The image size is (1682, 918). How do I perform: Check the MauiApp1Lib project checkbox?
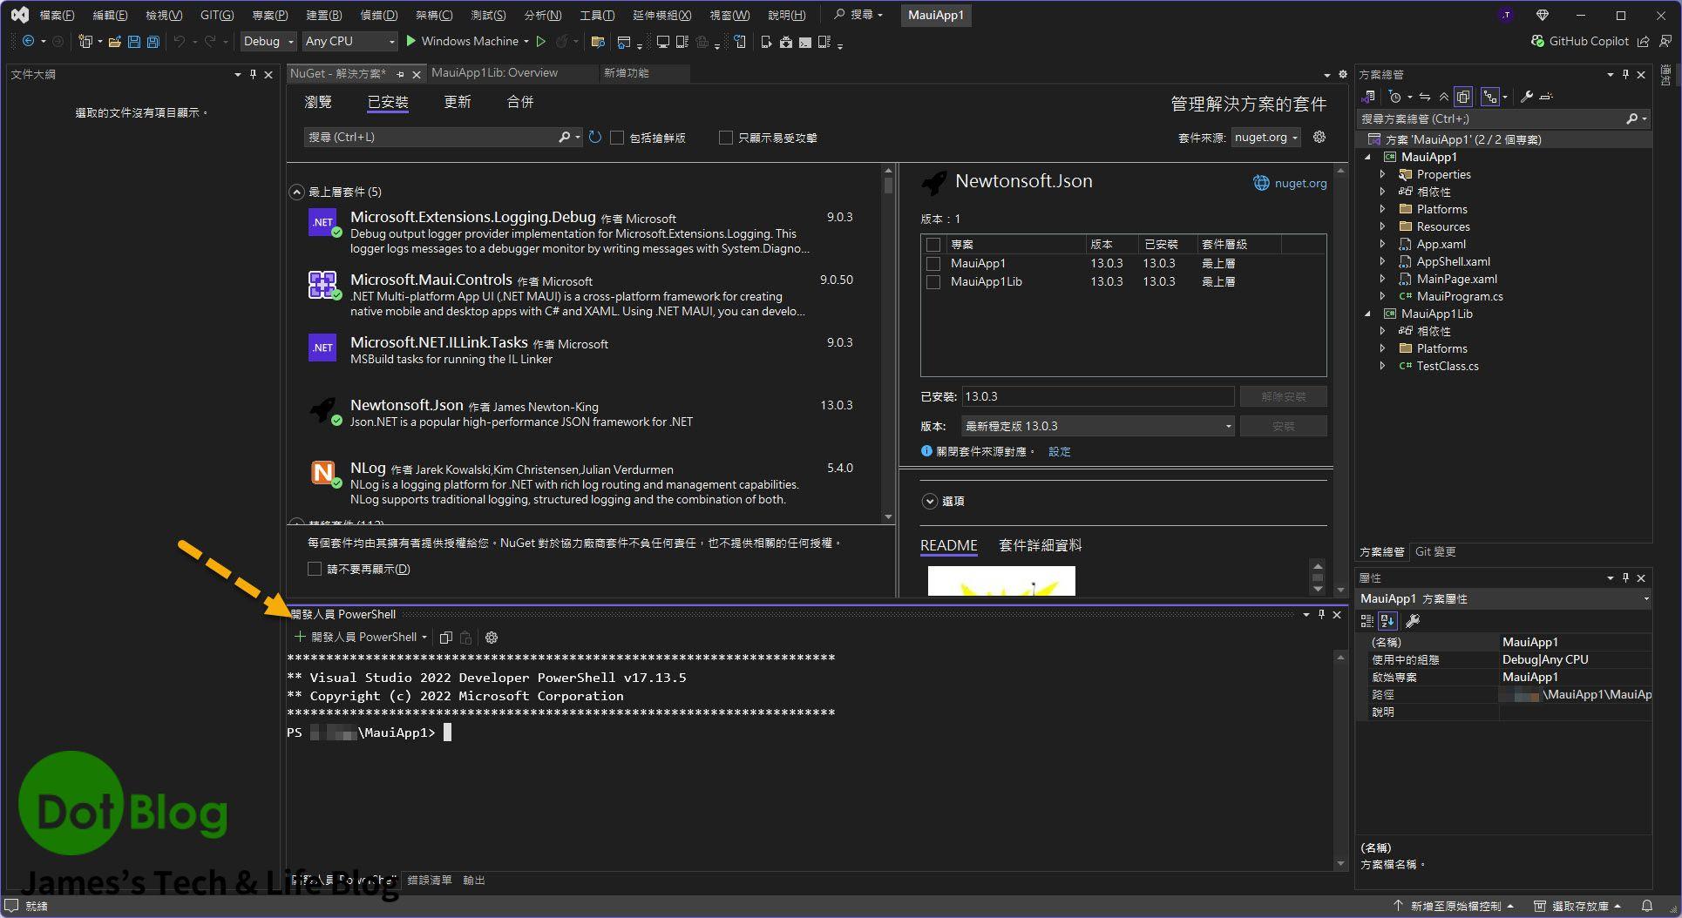point(933,282)
